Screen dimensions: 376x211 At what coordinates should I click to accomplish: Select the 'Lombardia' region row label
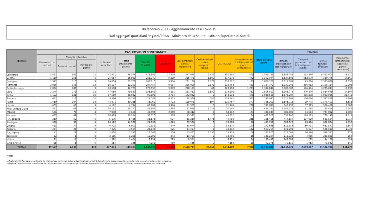(12, 75)
